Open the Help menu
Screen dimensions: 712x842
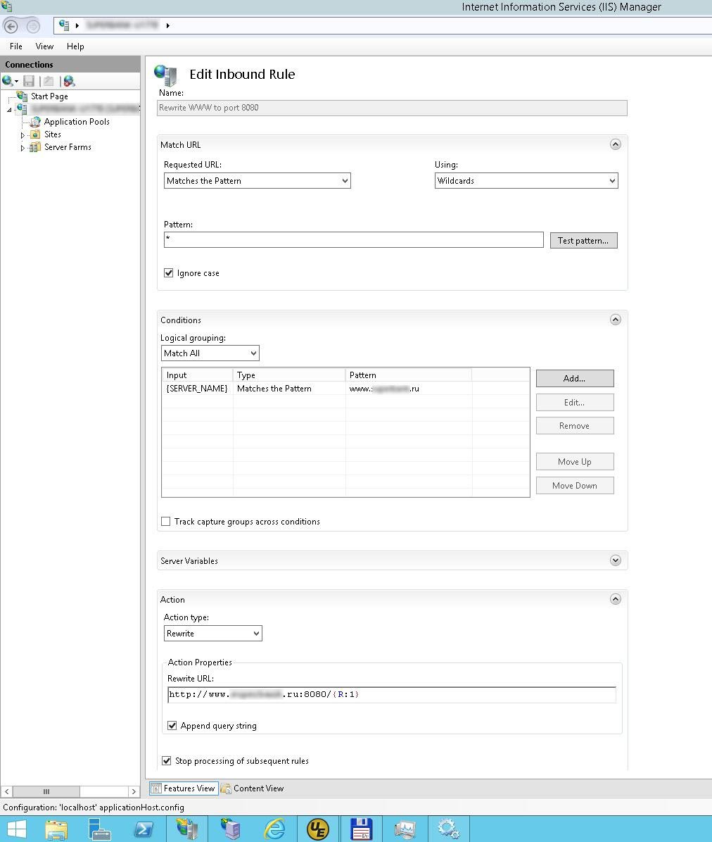point(75,46)
